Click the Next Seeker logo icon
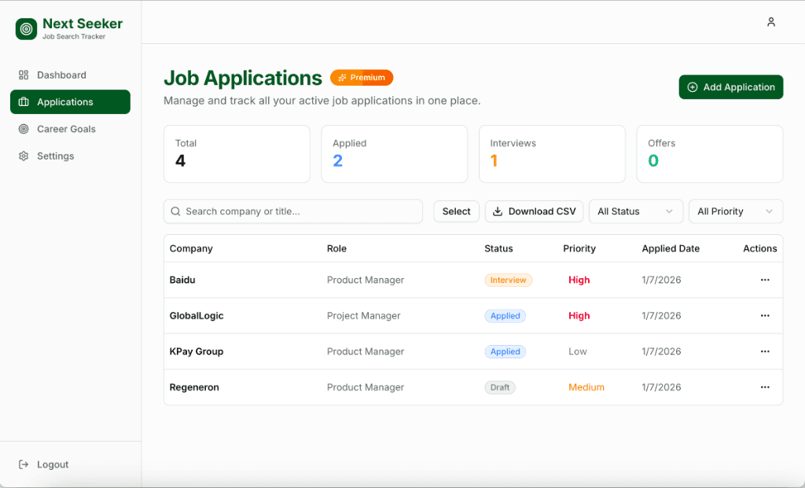Image resolution: width=805 pixels, height=488 pixels. 25,28
